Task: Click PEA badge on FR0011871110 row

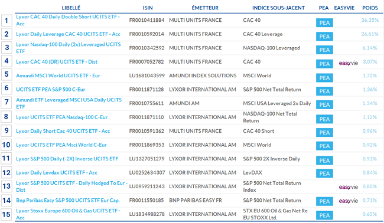Action: [x=324, y=119]
